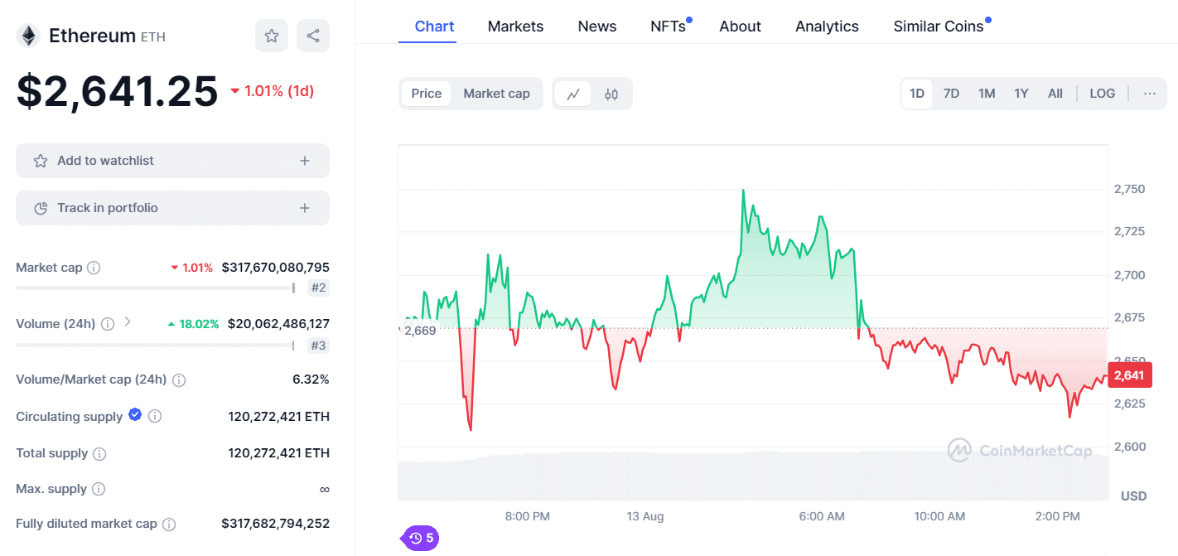The height and width of the screenshot is (556, 1178).
Task: Select the line chart icon
Action: click(x=573, y=94)
